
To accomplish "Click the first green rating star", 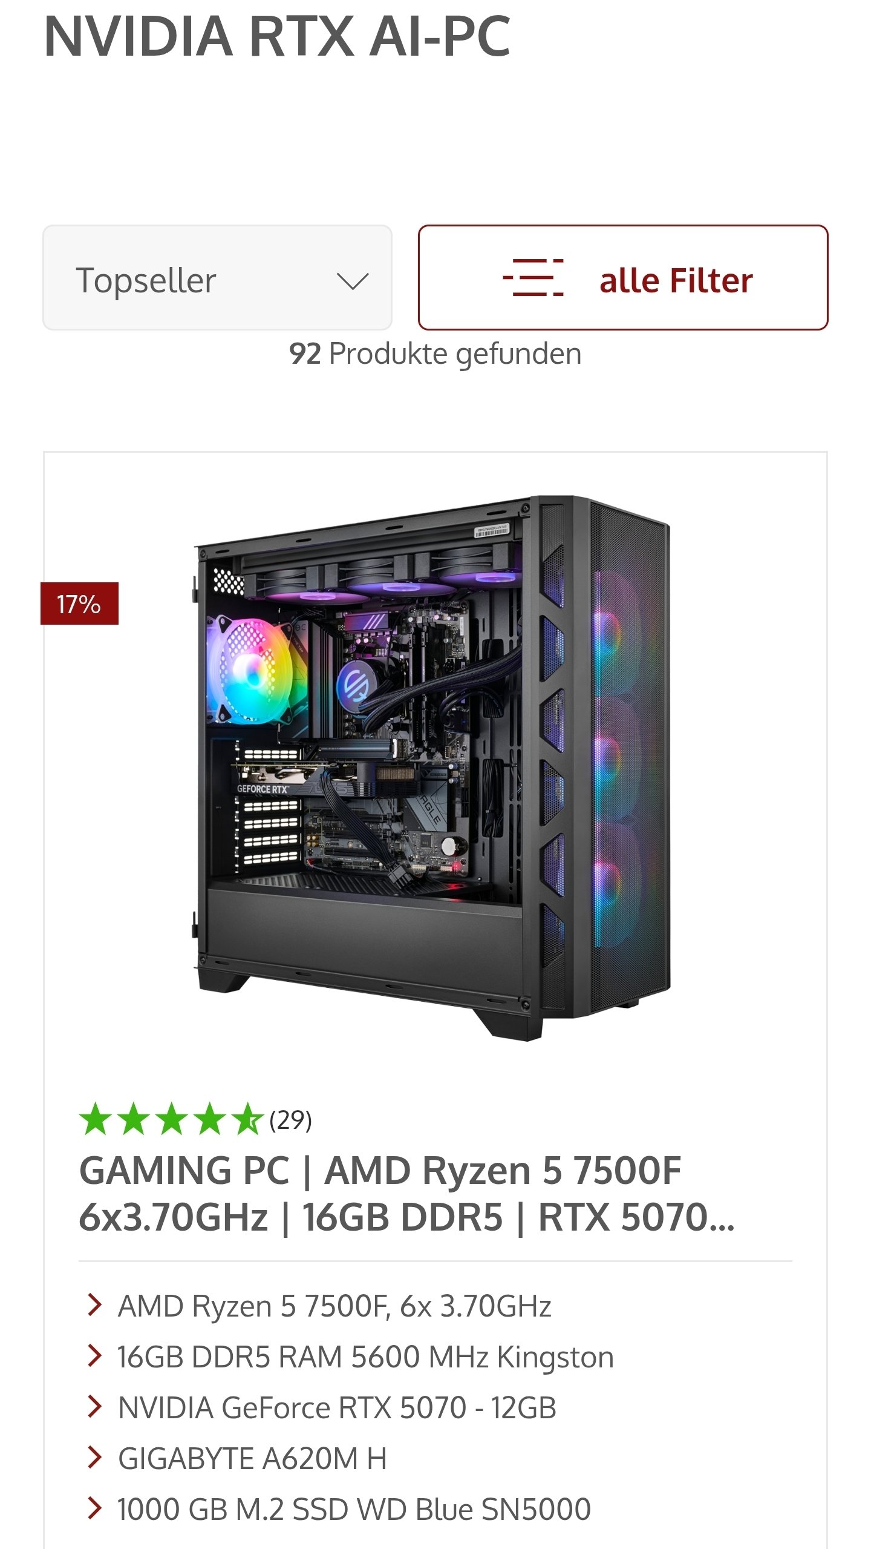I will coord(95,1119).
